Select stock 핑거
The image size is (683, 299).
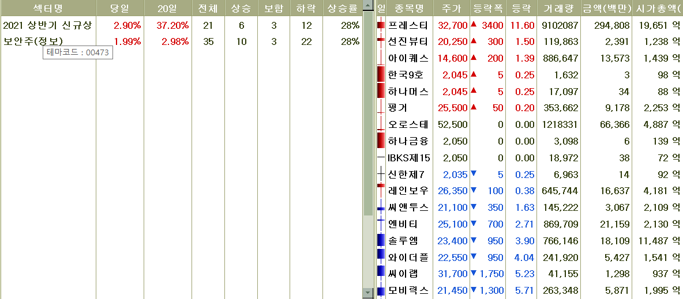pyautogui.click(x=397, y=108)
